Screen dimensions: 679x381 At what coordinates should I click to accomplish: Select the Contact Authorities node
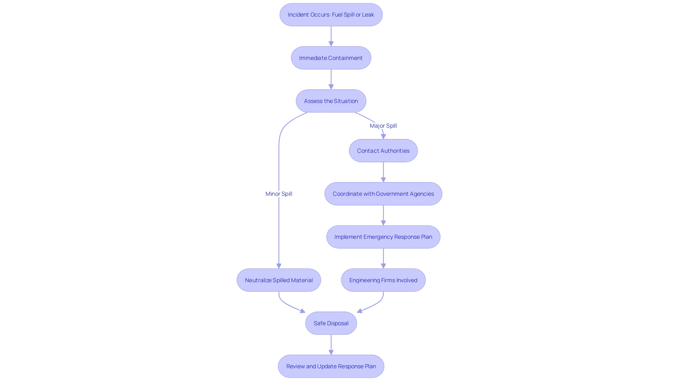[x=383, y=150]
